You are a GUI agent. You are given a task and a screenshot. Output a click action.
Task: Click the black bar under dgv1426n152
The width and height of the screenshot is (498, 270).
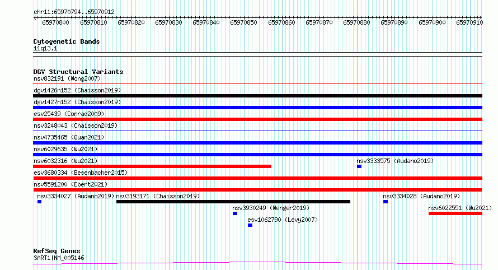257,96
